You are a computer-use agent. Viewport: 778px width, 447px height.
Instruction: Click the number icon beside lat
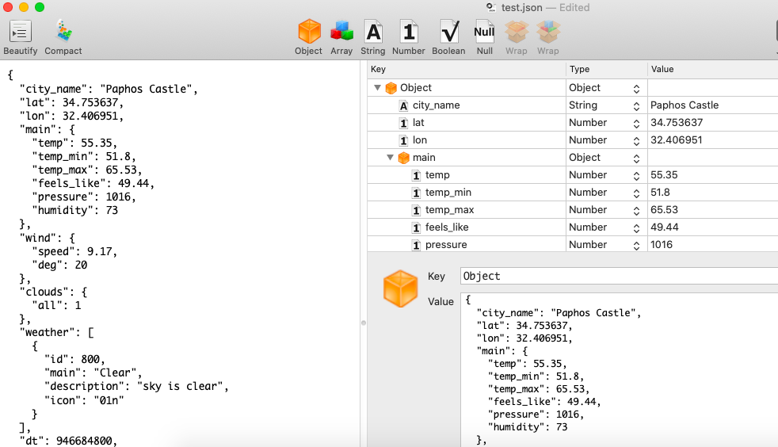[403, 123]
